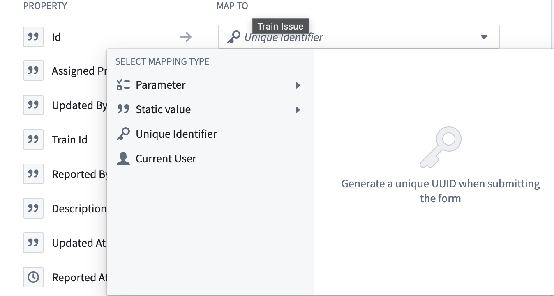Screen dimensions: 554x296
Task: Click the quote icon next to Static value
Action: 123,109
